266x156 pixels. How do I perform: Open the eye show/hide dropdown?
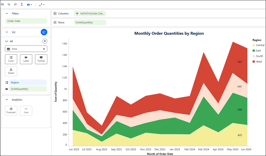tap(29, 5)
